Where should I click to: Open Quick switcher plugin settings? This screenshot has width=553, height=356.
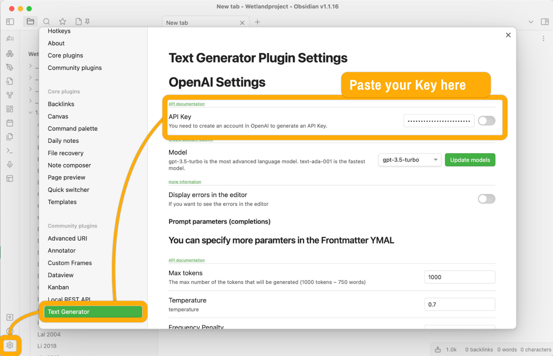tap(68, 190)
